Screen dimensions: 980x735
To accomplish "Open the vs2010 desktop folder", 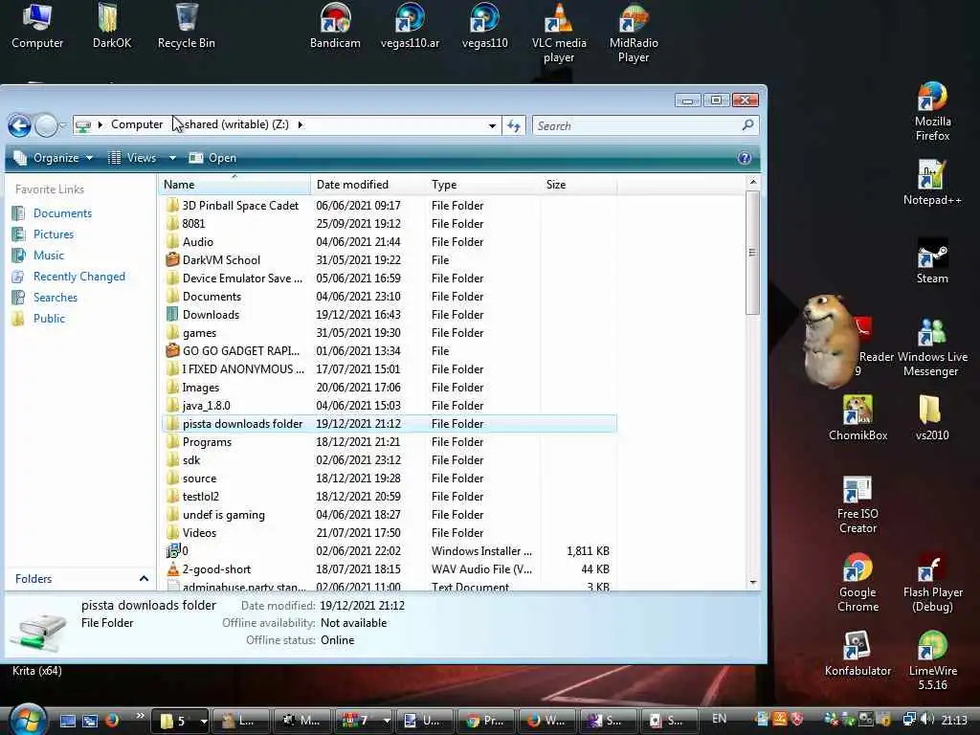I will 932,417.
